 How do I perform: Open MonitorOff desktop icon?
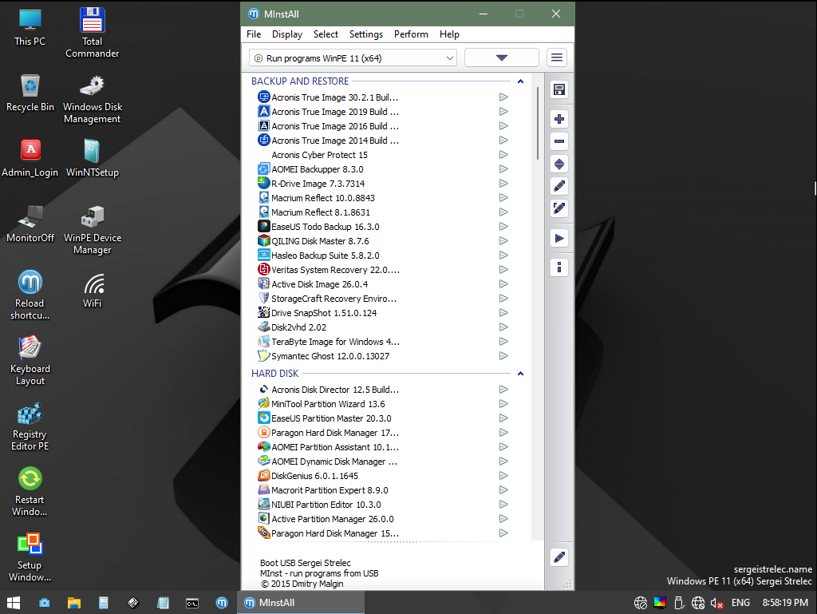click(x=30, y=223)
